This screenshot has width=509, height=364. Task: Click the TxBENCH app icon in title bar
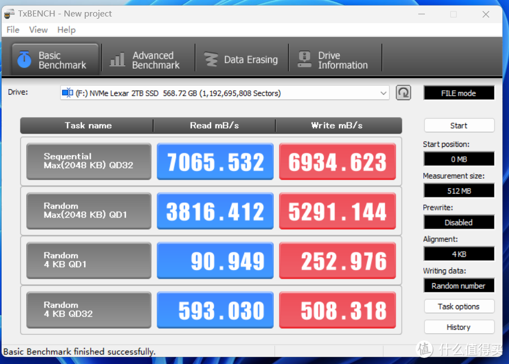(x=9, y=14)
